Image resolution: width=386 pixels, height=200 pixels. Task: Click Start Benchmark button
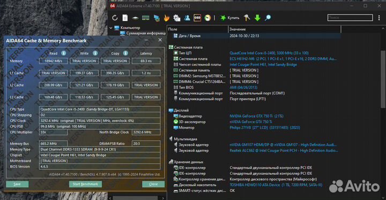pos(85,184)
